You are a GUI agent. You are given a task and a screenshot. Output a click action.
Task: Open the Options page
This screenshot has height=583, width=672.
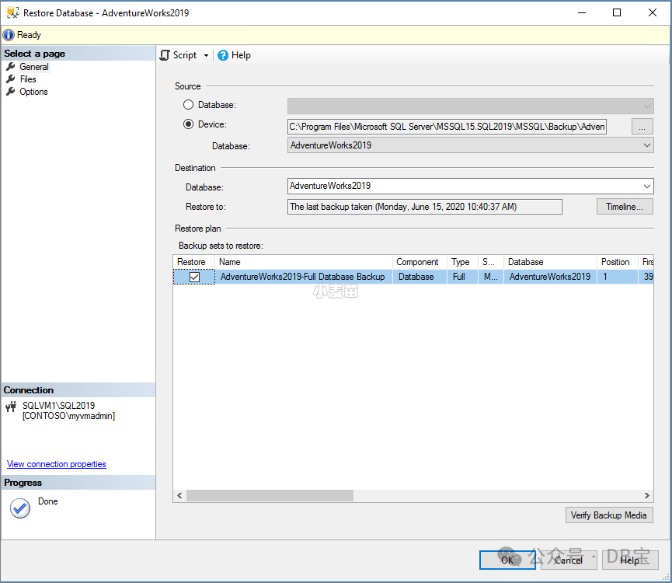[33, 92]
